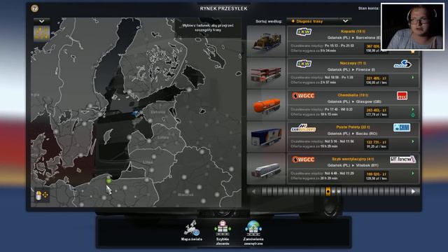This screenshot has height=252, width=448.
Task: Click the 221 405 zł payment value
Action: coord(376,78)
